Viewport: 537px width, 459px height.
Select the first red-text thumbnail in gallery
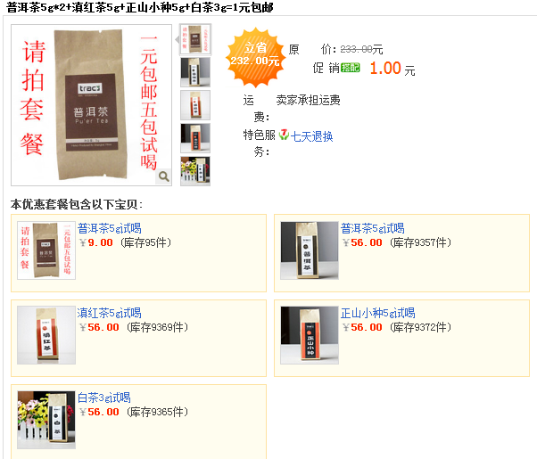point(195,39)
